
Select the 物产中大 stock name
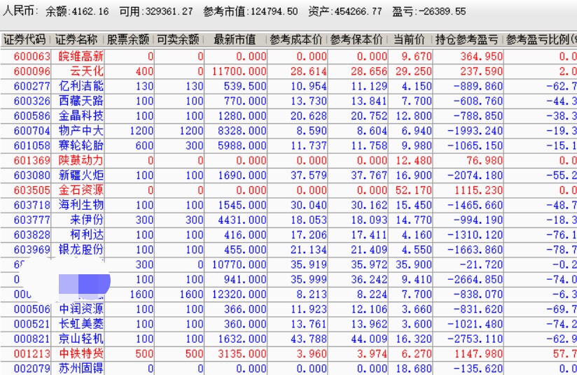pyautogui.click(x=81, y=131)
